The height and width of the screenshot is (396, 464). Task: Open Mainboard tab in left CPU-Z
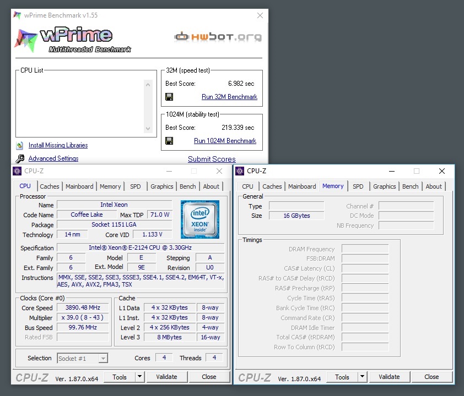pos(79,186)
